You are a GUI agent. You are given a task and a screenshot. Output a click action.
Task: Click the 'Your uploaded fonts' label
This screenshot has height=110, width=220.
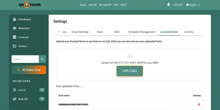(67, 86)
